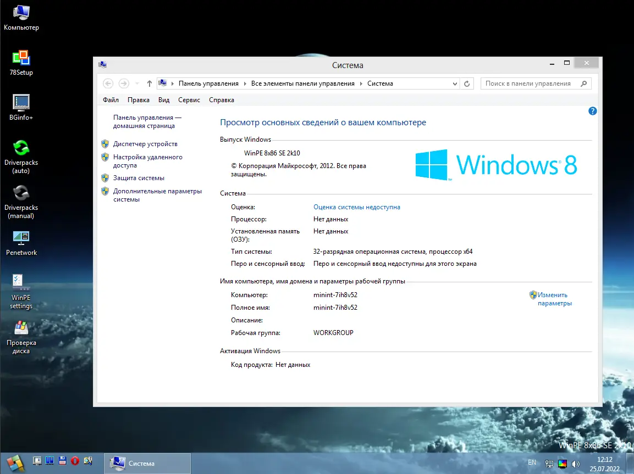Screen dimensions: 634x474
Task: Select the computer name minint-7ih8v52 beside Компьютер
Action: pyautogui.click(x=335, y=295)
